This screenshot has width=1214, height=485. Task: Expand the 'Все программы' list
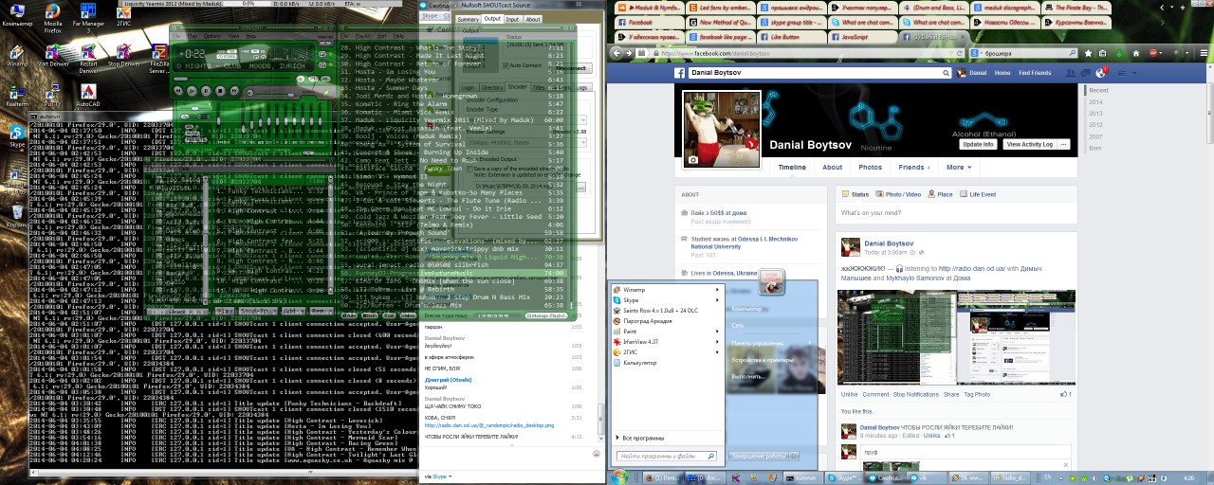coord(642,438)
